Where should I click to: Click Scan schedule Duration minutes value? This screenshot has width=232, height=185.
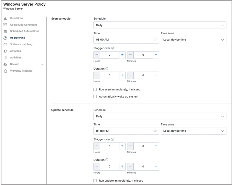tap(143, 75)
